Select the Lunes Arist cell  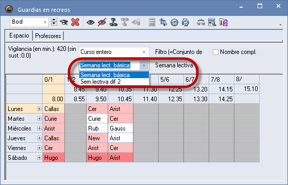pyautogui.click(x=121, y=109)
